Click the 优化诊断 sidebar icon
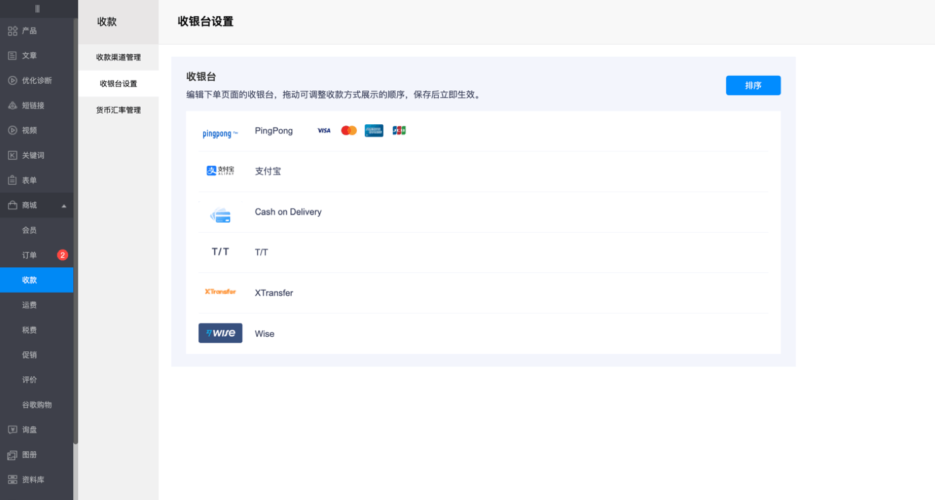The width and height of the screenshot is (935, 500). 12,81
